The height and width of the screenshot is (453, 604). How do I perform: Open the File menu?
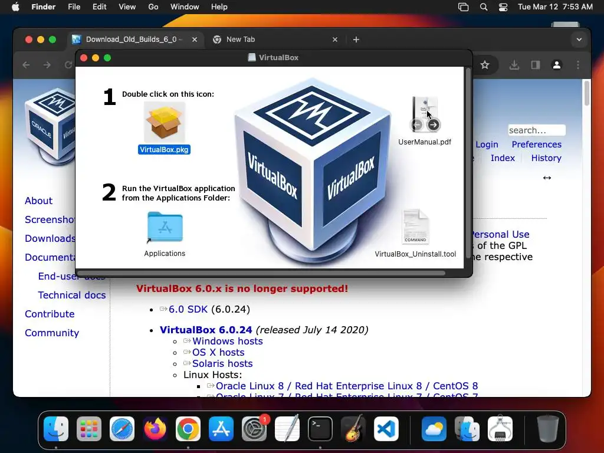point(74,7)
